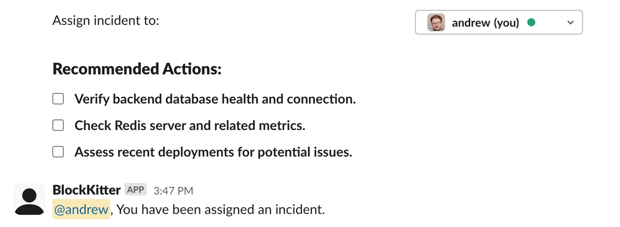This screenshot has width=620, height=227.
Task: Click andrew (you) text in the selector
Action: point(485,23)
